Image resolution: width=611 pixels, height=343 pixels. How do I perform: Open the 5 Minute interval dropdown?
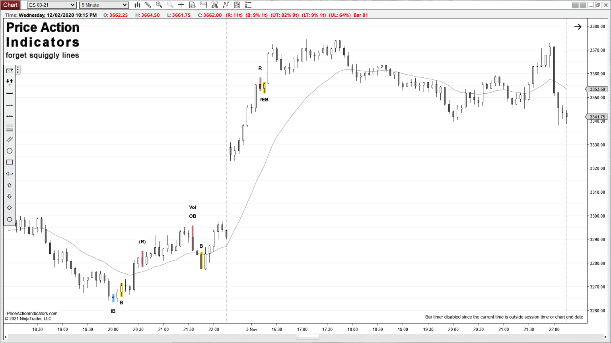pyautogui.click(x=103, y=5)
